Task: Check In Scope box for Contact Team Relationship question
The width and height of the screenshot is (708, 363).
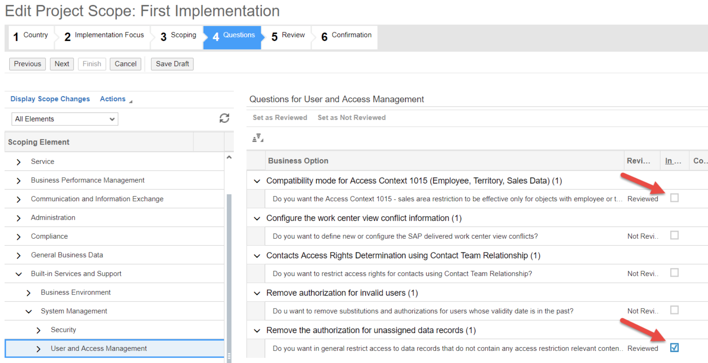Action: pos(674,273)
